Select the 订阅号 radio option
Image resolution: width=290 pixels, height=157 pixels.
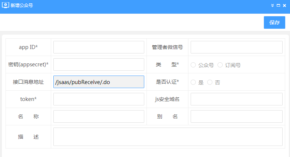220,65
